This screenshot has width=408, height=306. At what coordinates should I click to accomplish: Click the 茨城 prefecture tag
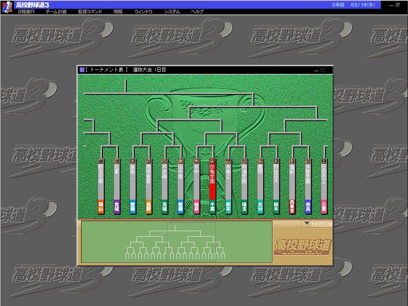pyautogui.click(x=165, y=207)
